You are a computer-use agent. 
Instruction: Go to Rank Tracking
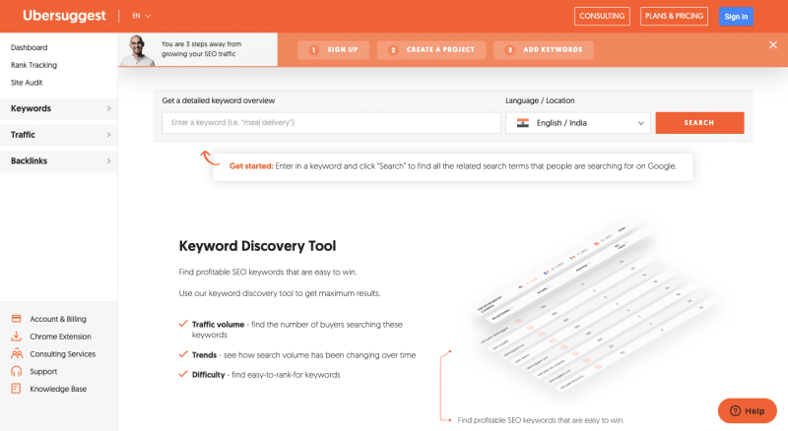point(33,65)
